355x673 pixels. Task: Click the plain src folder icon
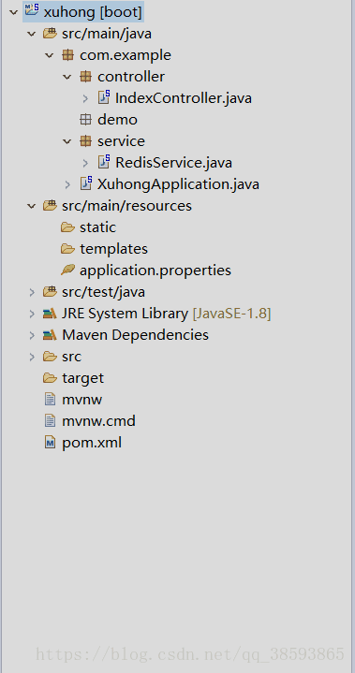(51, 357)
